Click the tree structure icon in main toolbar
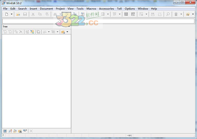 [75, 14]
